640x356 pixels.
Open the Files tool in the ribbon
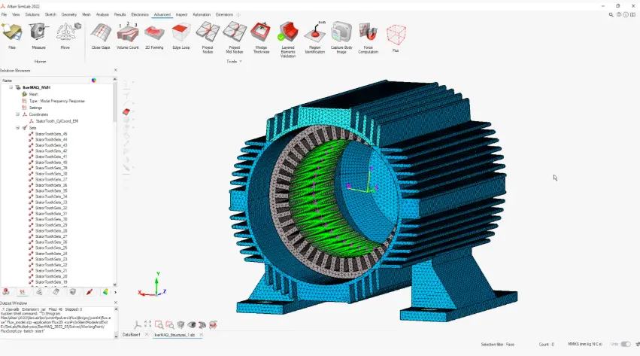coord(12,36)
